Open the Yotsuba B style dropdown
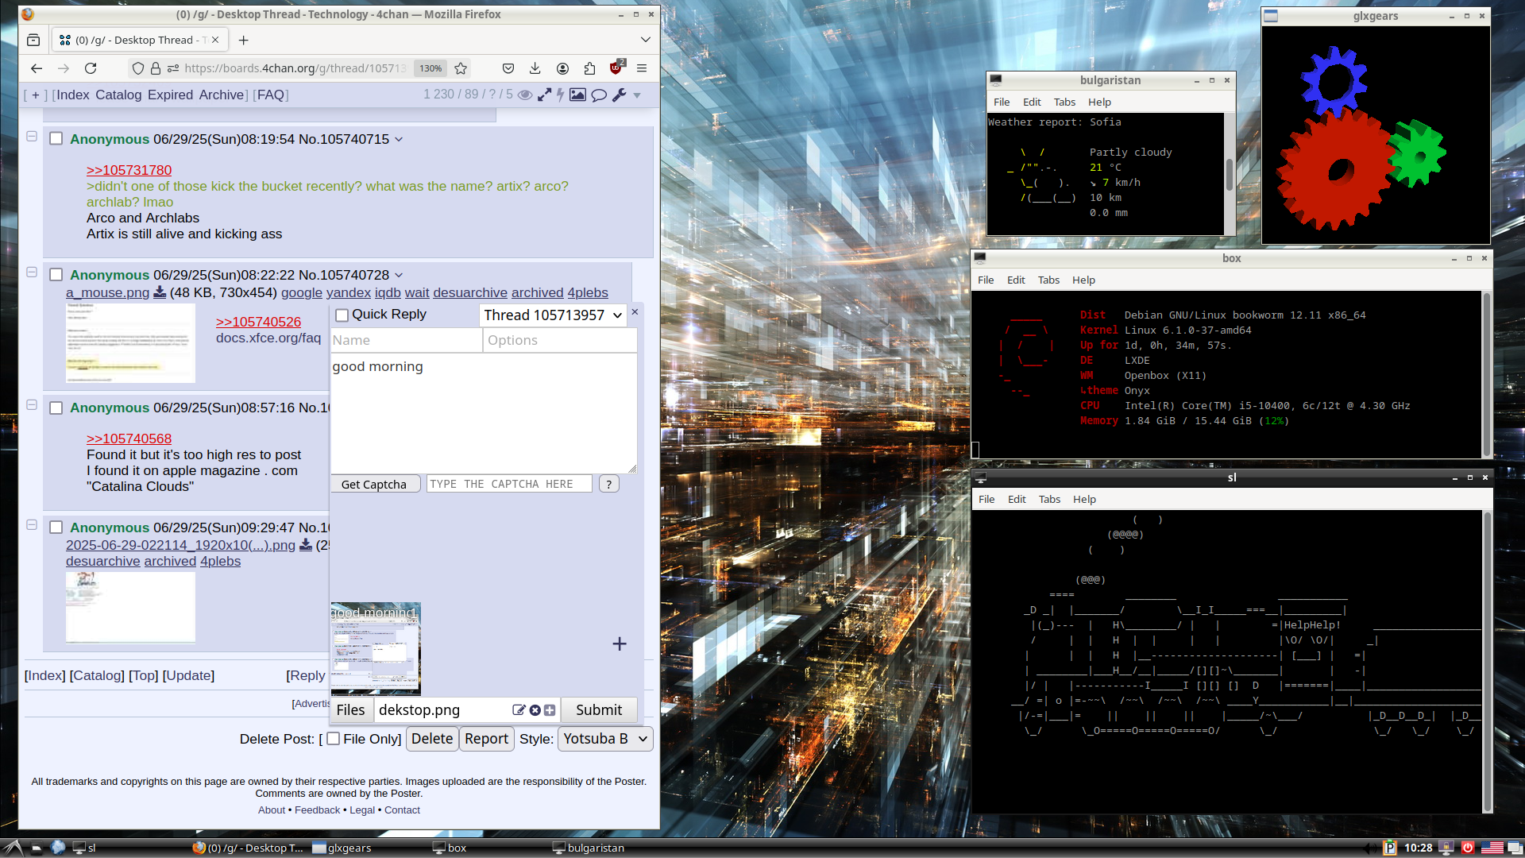Screen dimensions: 1525x858 605,739
